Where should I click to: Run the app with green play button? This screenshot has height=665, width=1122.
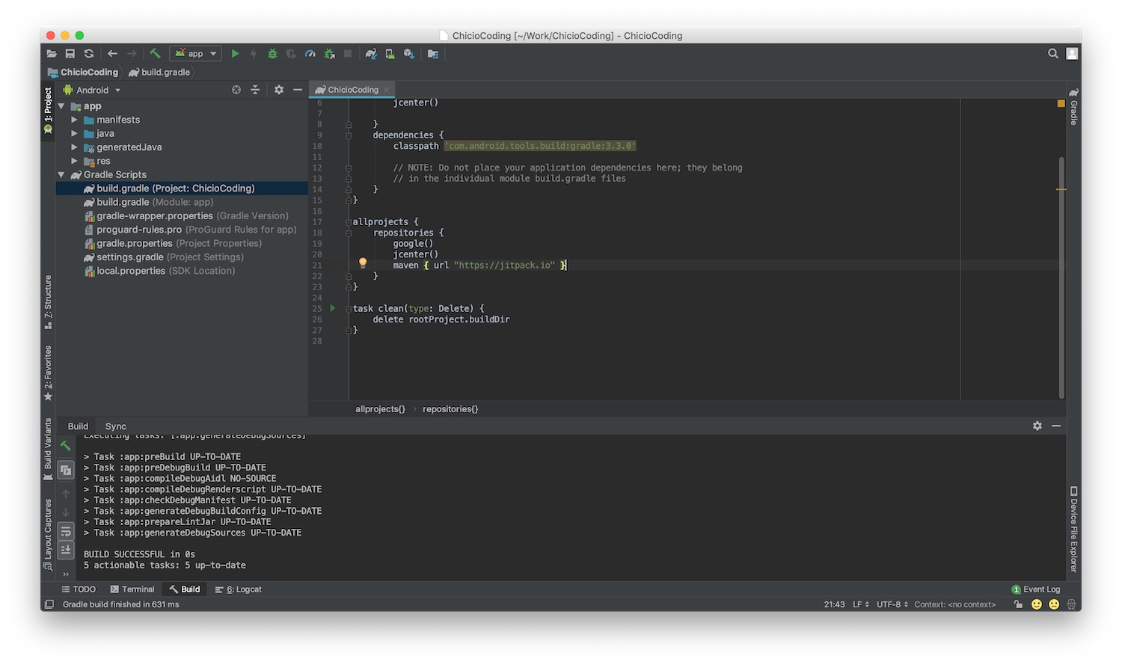point(235,54)
